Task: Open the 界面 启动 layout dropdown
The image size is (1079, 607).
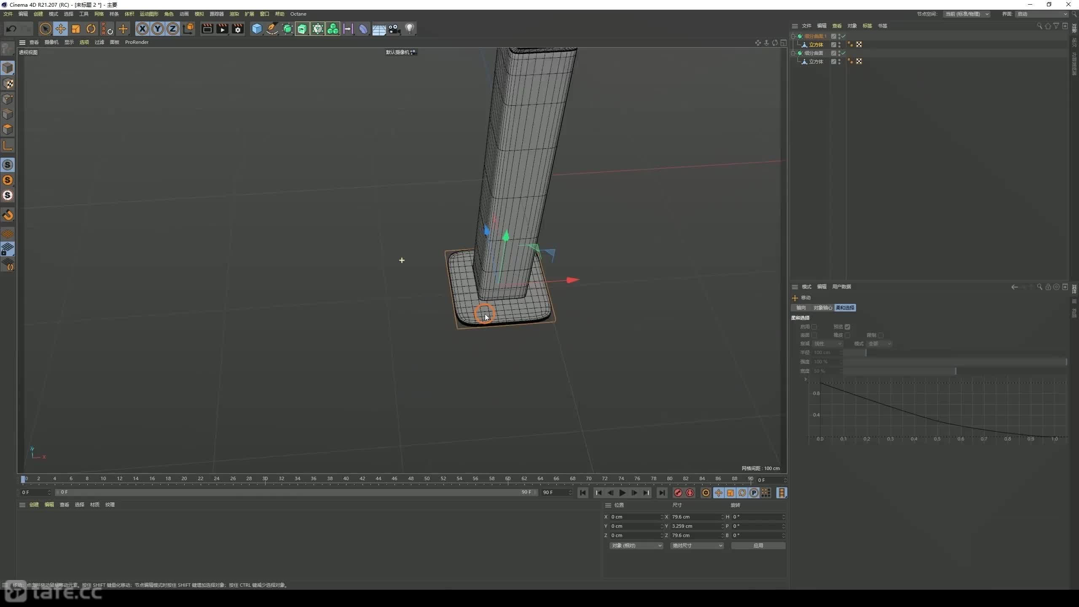Action: [1041, 14]
